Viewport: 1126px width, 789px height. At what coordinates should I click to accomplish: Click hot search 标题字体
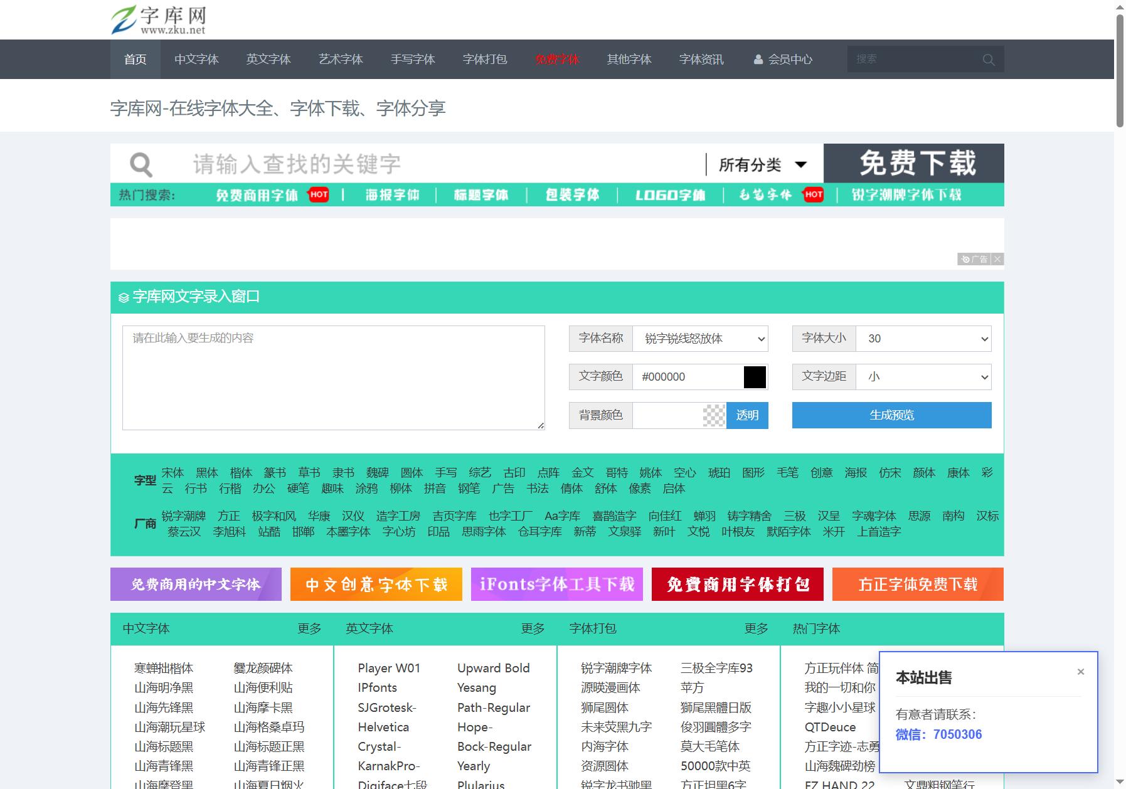pos(481,195)
